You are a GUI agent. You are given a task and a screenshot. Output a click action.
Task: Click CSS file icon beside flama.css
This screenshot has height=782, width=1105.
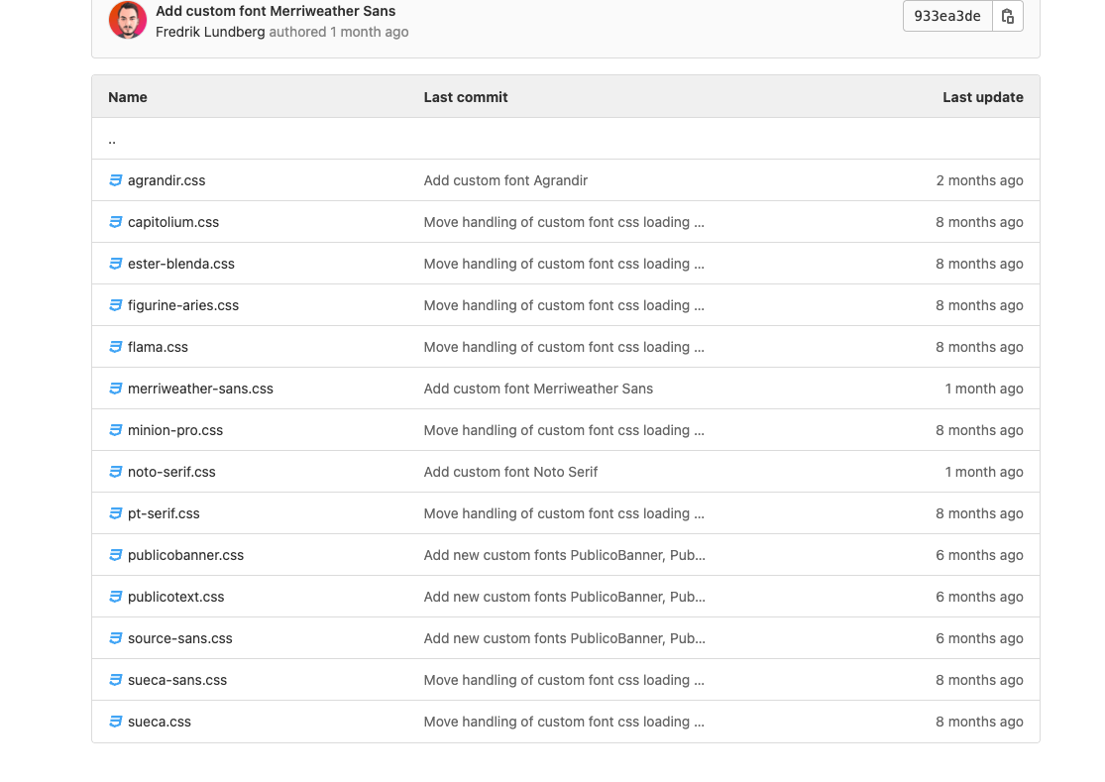pos(116,347)
